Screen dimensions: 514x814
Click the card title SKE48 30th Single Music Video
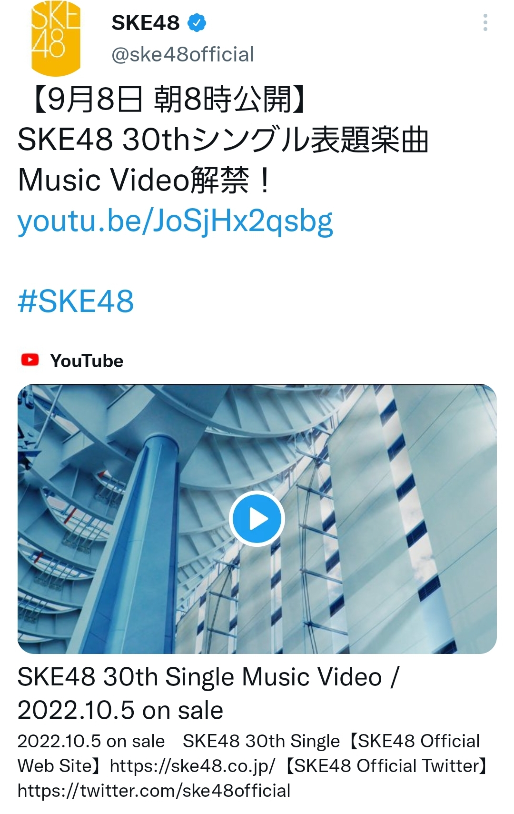[x=200, y=677]
